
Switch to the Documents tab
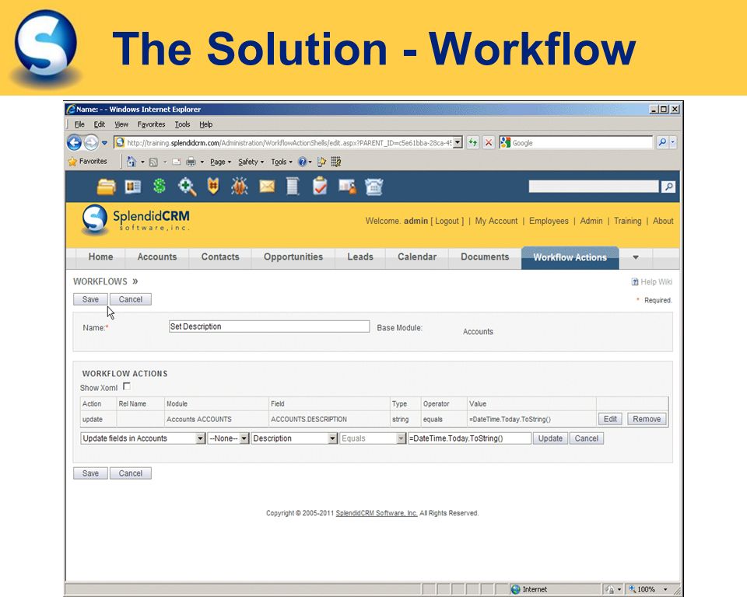pyautogui.click(x=485, y=257)
